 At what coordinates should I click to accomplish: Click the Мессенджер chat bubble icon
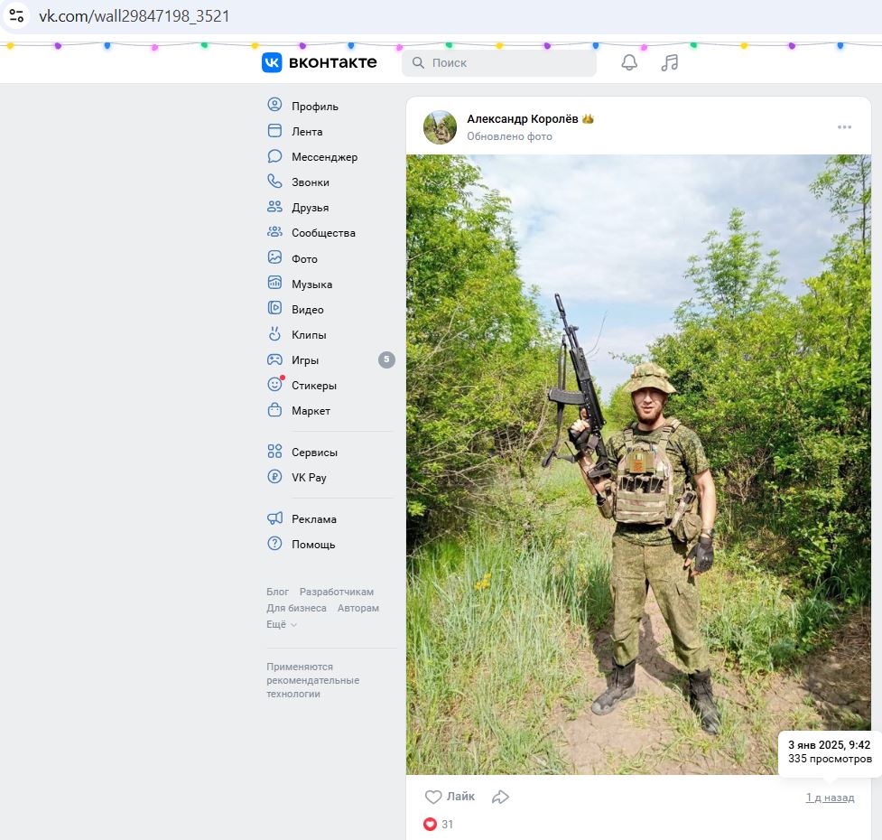[x=274, y=156]
